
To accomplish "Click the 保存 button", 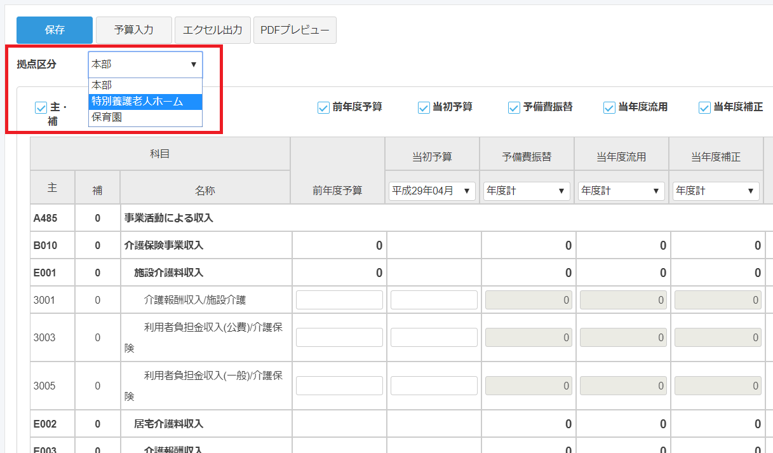I will 55,30.
